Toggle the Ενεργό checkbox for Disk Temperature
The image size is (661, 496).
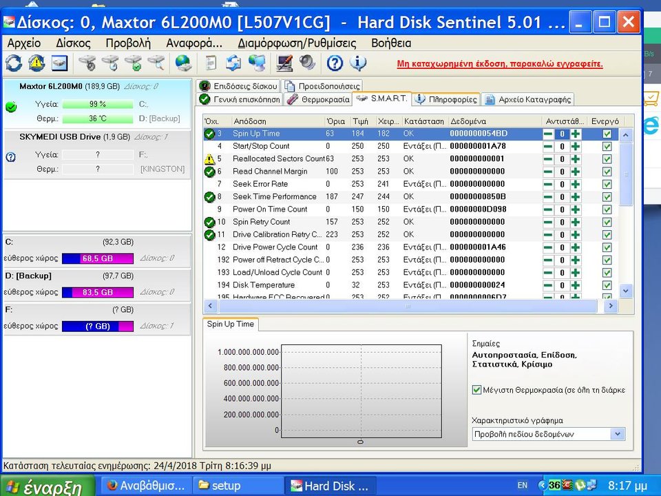(607, 285)
